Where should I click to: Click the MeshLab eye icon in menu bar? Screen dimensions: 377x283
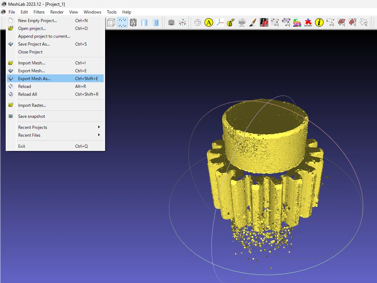pos(3,12)
